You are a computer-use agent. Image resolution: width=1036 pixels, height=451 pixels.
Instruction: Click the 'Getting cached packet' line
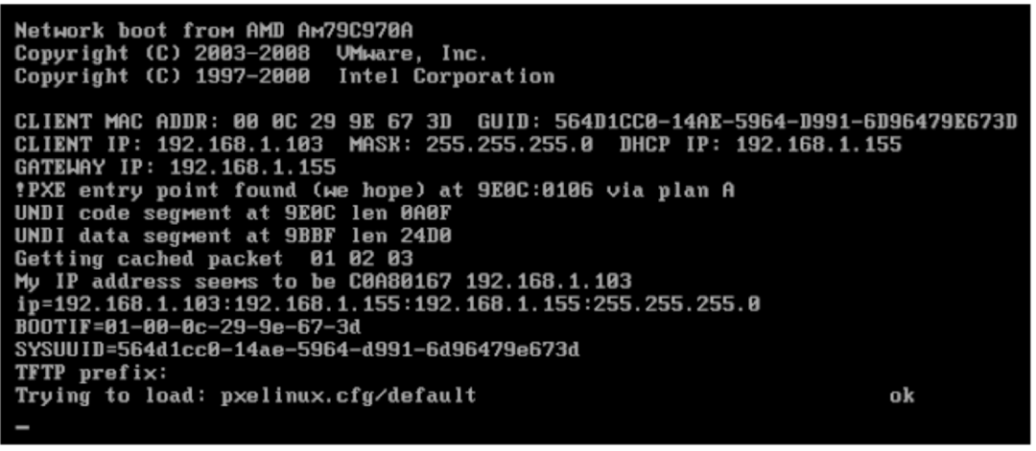214,259
